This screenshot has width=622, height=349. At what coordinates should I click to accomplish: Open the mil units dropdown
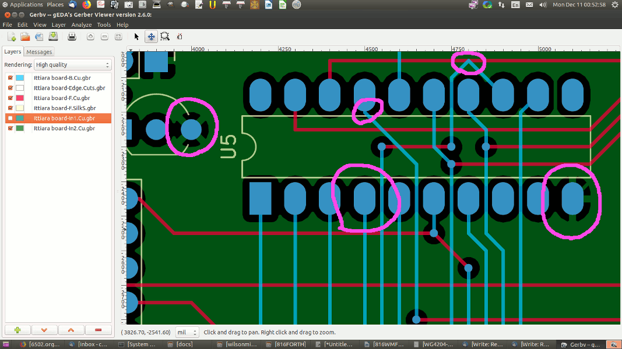click(187, 332)
